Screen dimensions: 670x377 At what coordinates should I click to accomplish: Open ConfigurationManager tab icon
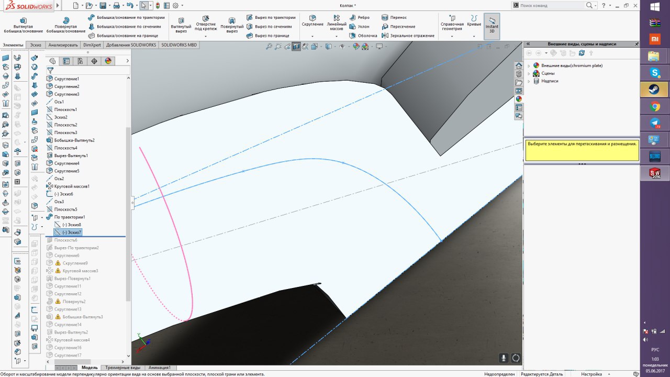(x=80, y=61)
